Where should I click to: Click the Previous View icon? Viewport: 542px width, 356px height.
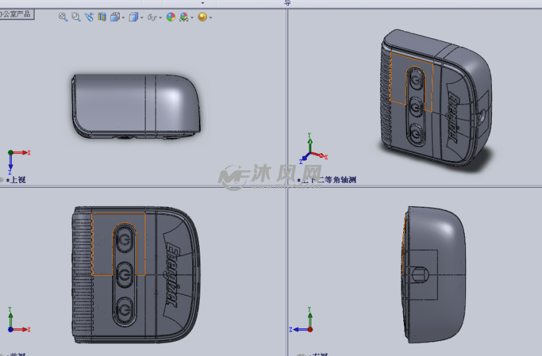tap(89, 17)
